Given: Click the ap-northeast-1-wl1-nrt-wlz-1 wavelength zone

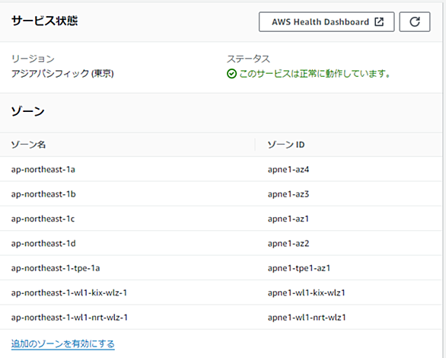Looking at the screenshot, I should coord(69,318).
